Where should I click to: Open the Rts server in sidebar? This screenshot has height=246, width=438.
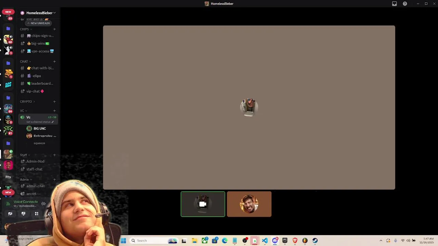[8, 177]
